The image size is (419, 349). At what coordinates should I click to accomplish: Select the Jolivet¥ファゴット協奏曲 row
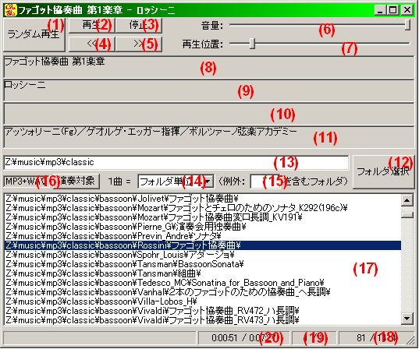pyautogui.click(x=203, y=199)
